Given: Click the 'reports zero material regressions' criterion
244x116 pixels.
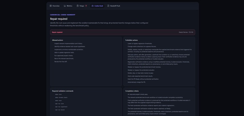Looking at the screenshot, I should point(151,106).
